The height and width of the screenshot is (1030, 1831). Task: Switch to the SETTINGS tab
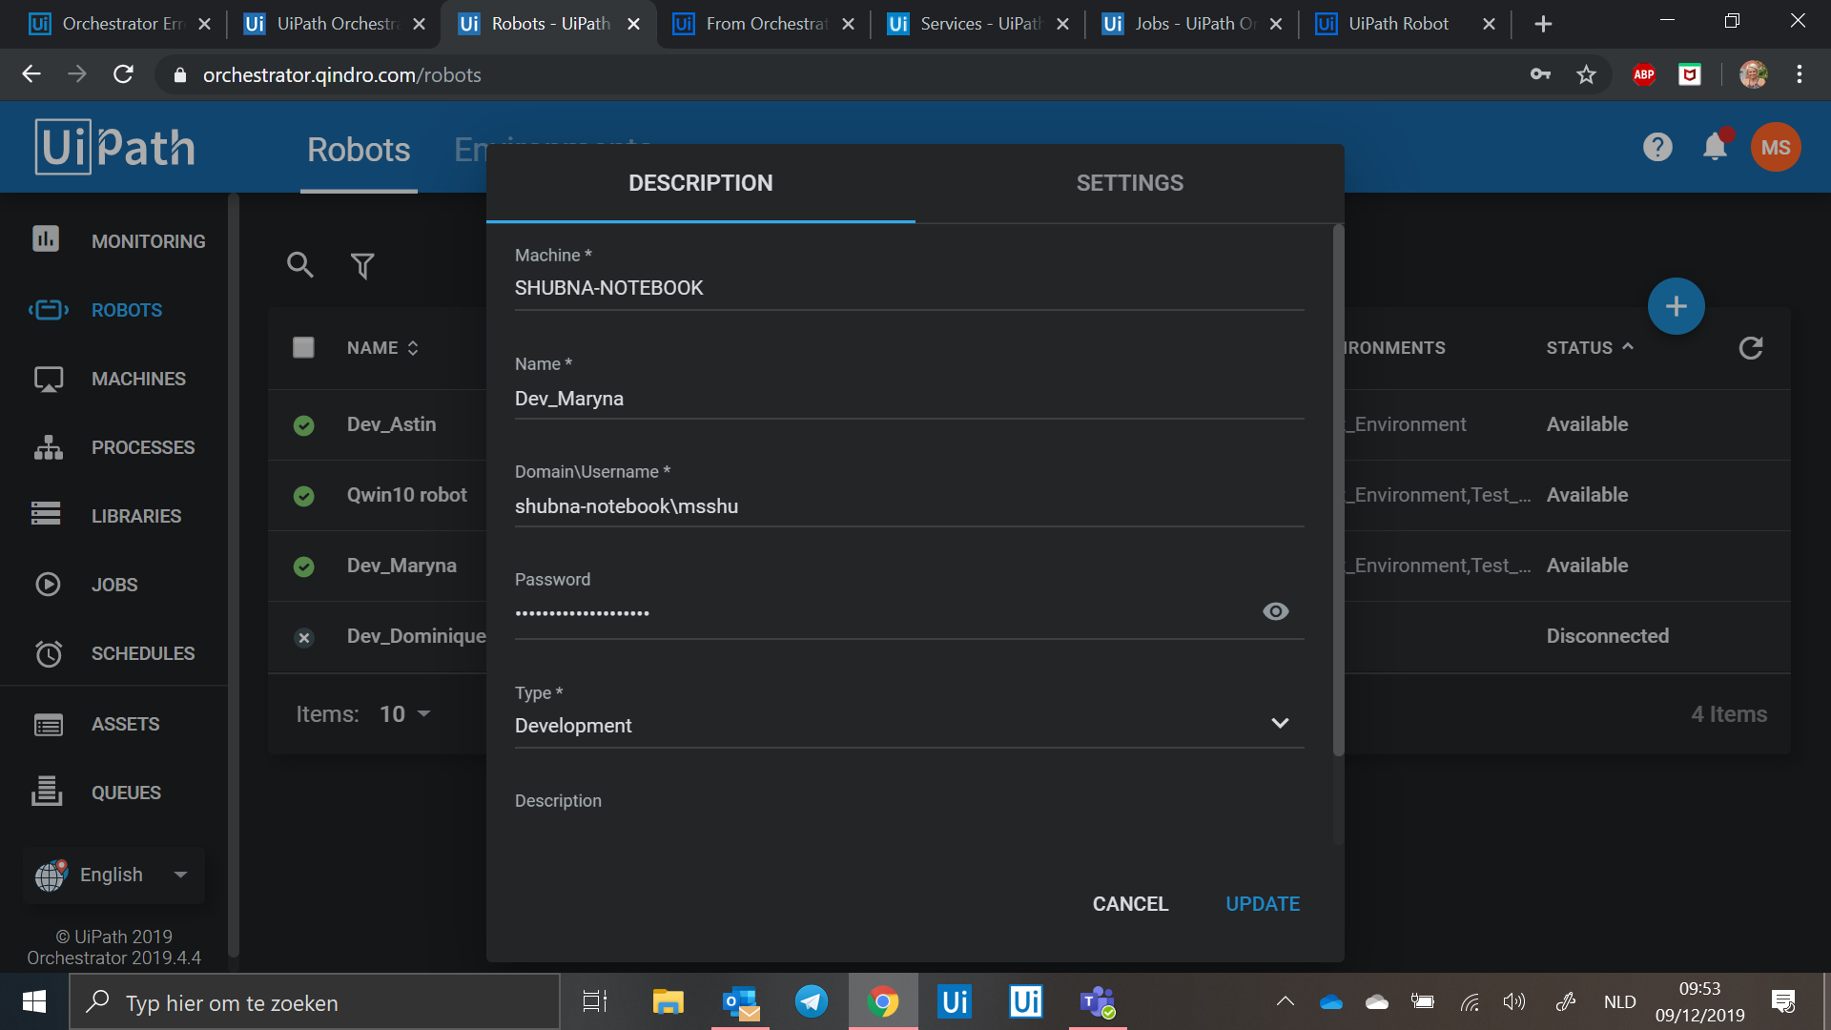(x=1129, y=183)
